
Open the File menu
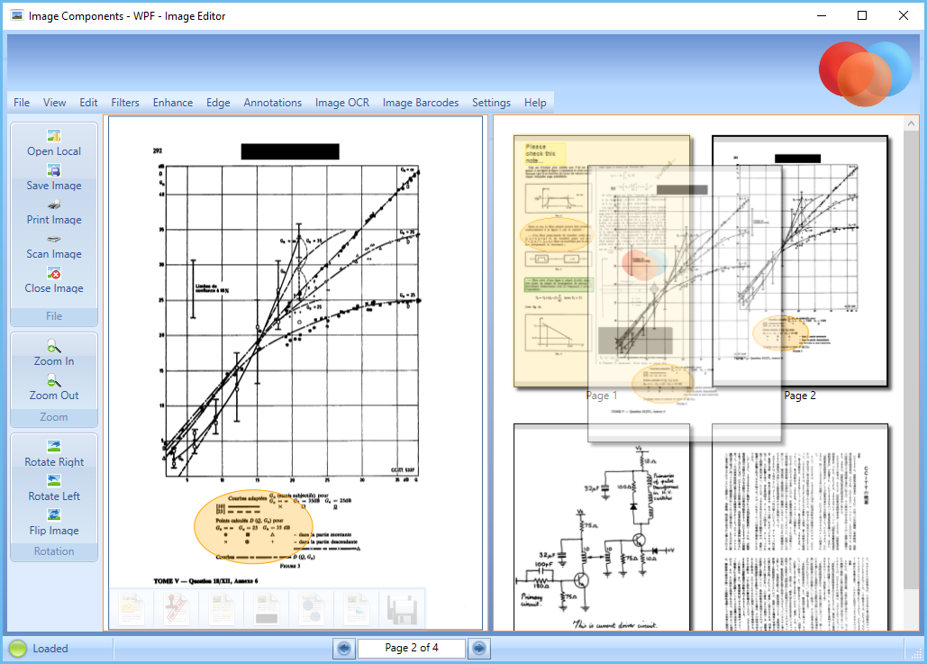22,103
